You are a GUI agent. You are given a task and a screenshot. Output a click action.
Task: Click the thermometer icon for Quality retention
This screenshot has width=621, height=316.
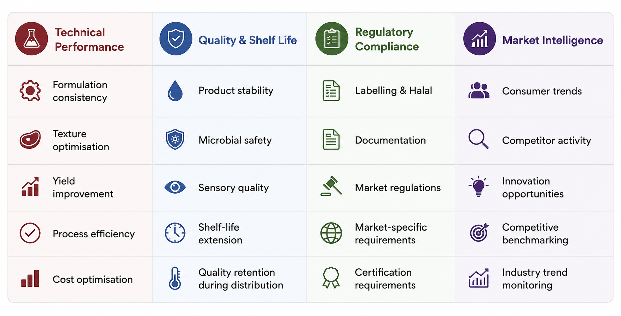click(175, 278)
